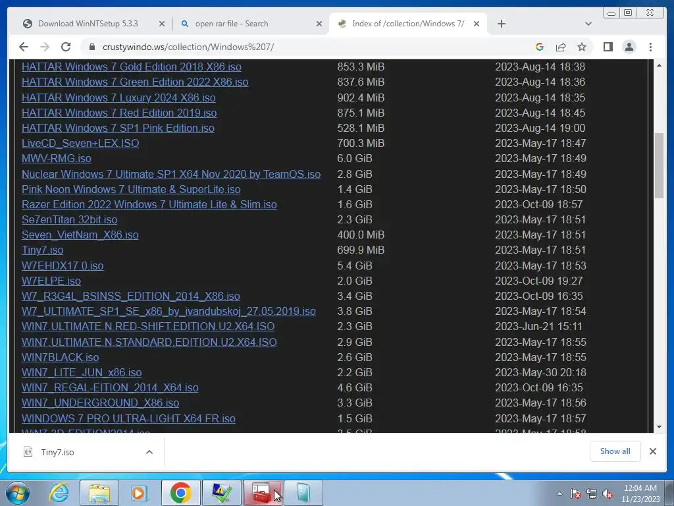Open HATTAR Windows 7 Green Edition link

pos(135,82)
